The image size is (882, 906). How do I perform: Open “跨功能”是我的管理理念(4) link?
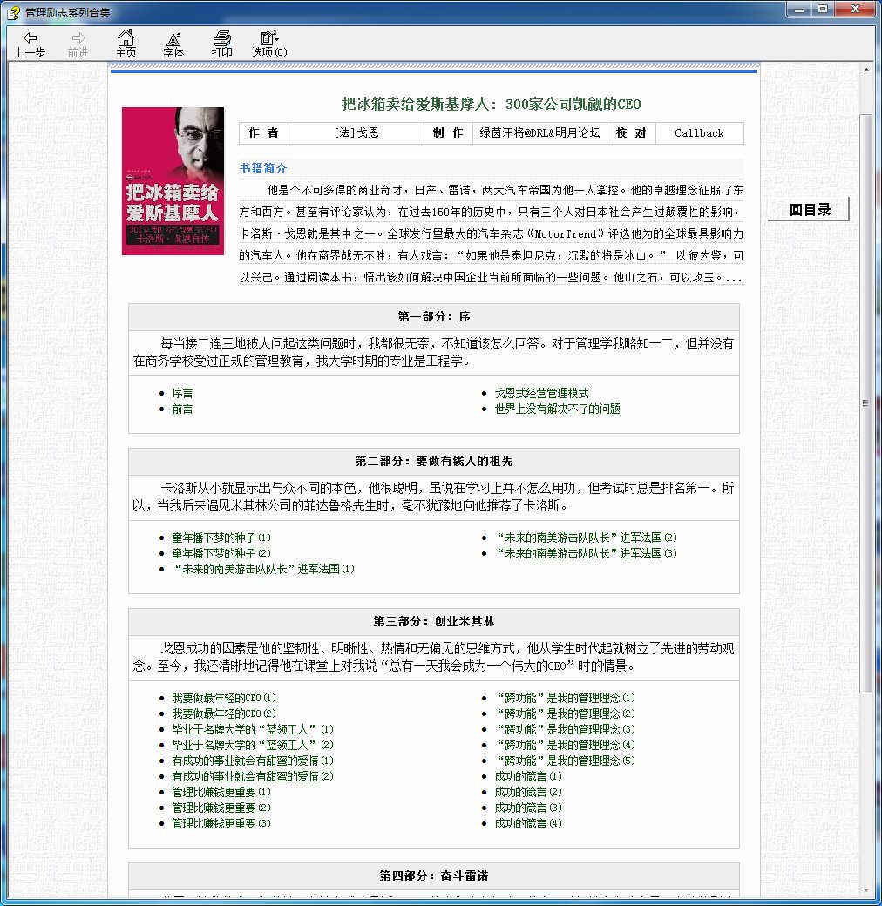pyautogui.click(x=566, y=745)
